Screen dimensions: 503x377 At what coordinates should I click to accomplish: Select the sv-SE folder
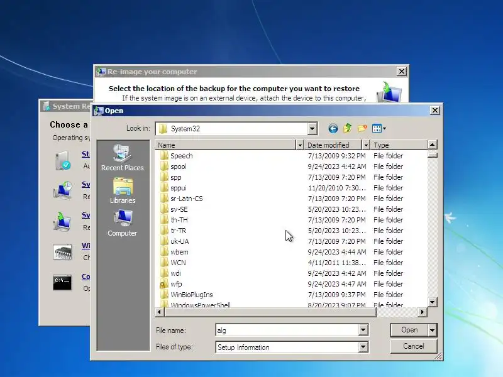pyautogui.click(x=179, y=209)
